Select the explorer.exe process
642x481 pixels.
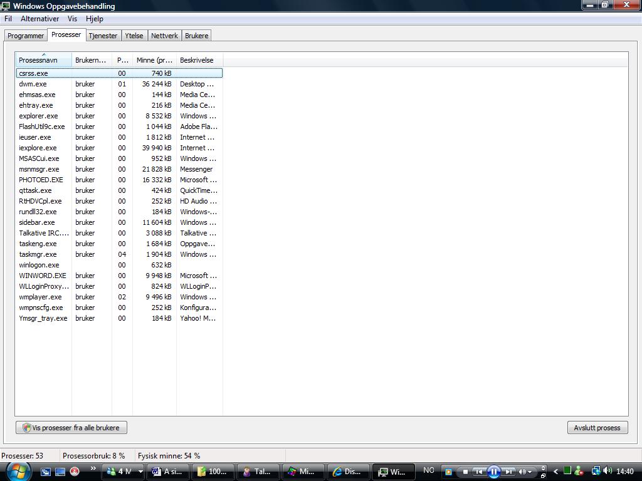pos(119,116)
